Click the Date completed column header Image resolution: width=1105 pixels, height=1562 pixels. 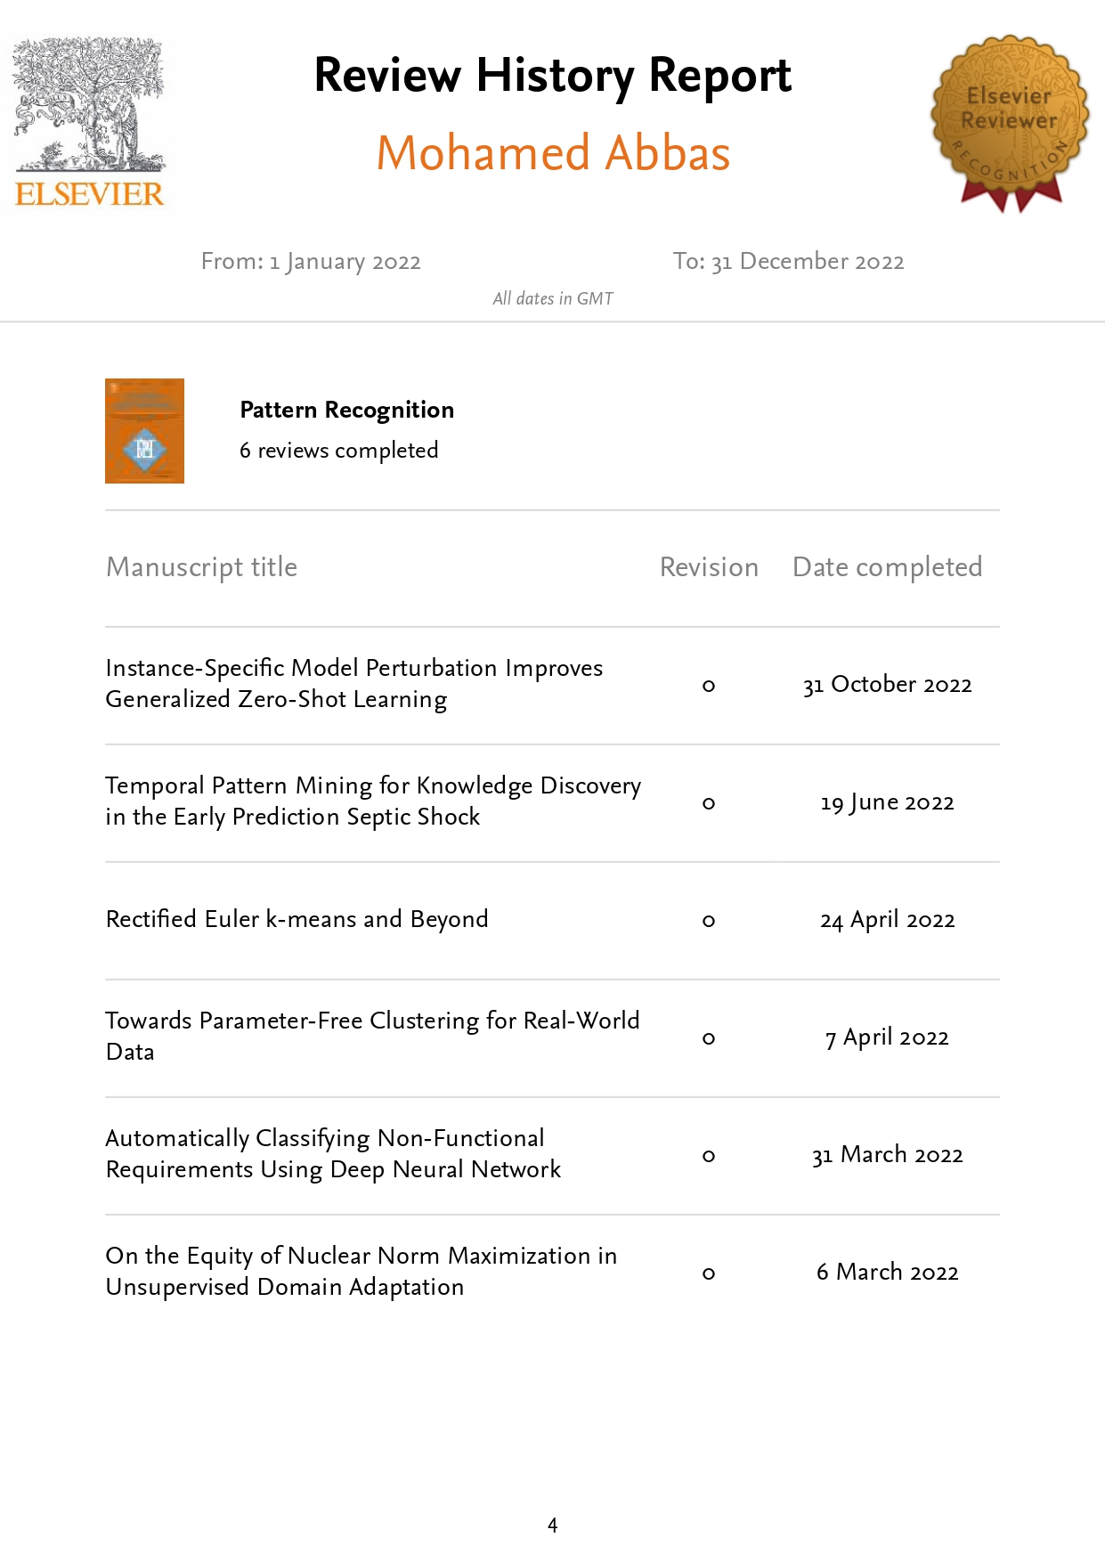click(887, 567)
